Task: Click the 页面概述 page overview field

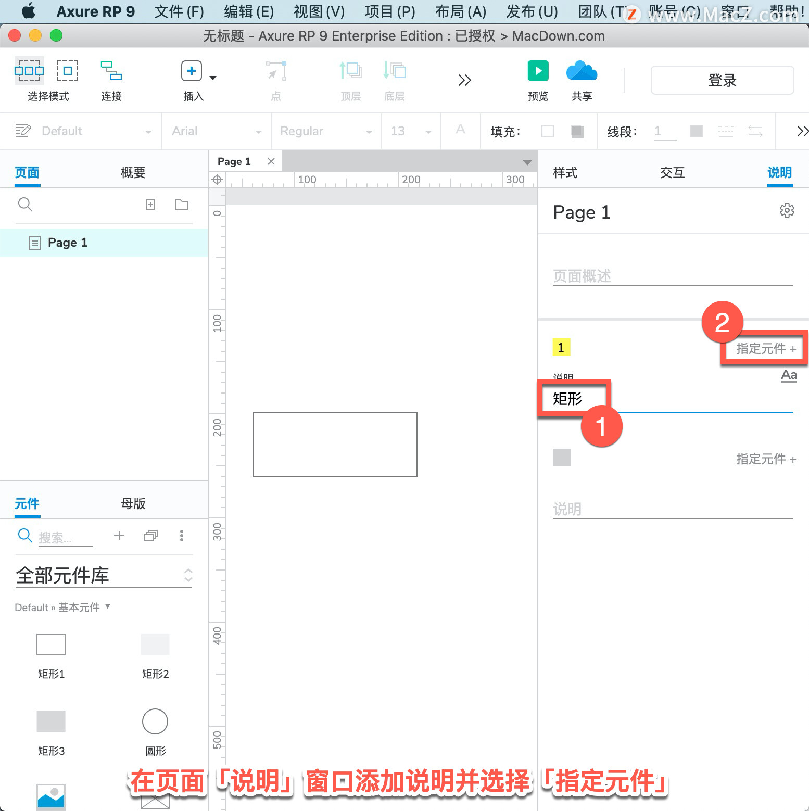Action: [673, 276]
